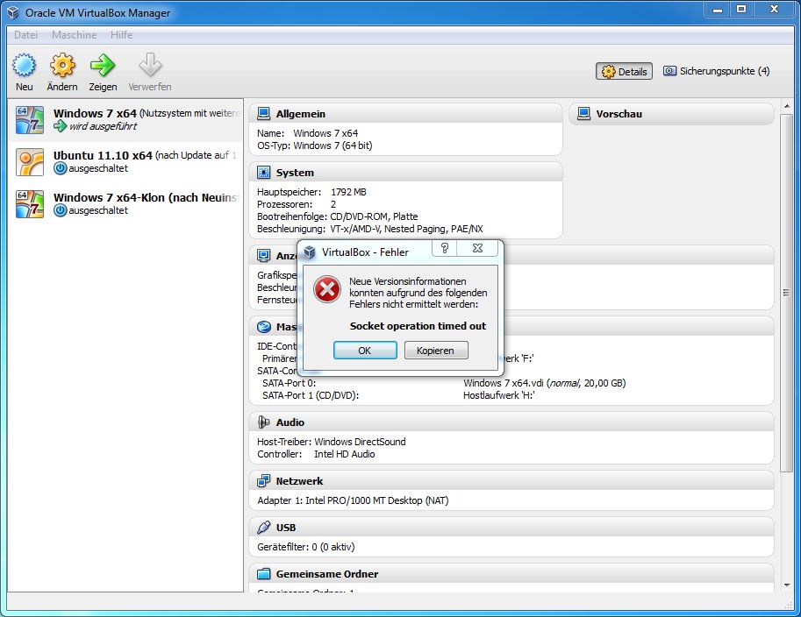Click the help question mark in the Fehler dialog
The image size is (801, 617).
tap(445, 248)
